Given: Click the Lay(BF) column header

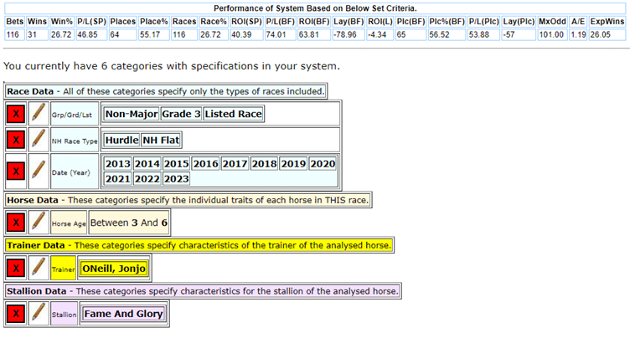Looking at the screenshot, I should [x=349, y=22].
